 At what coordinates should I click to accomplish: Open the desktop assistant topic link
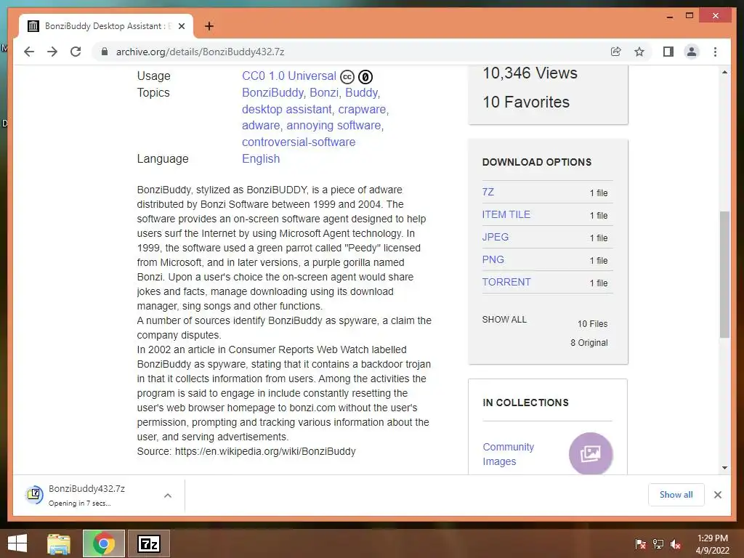click(x=288, y=109)
